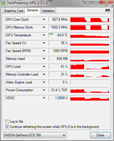
Task: Click the GPU Core Clock red graph
Action: [x=90, y=19]
